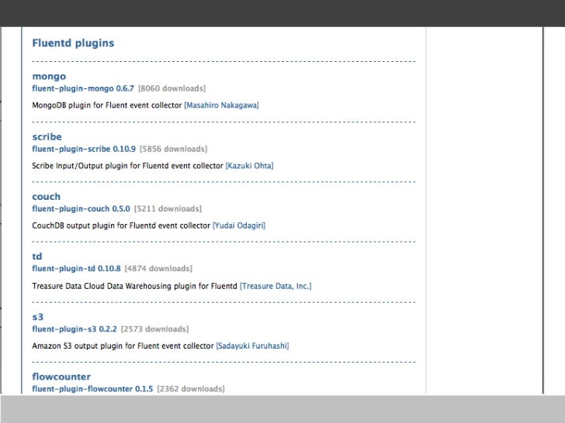Select the Fluentd plugins page title

(x=73, y=43)
